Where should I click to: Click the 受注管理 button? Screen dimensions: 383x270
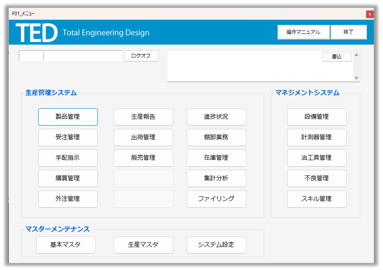(x=68, y=137)
